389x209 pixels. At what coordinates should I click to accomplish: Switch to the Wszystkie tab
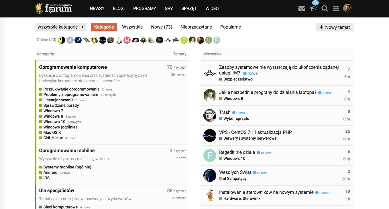click(132, 27)
